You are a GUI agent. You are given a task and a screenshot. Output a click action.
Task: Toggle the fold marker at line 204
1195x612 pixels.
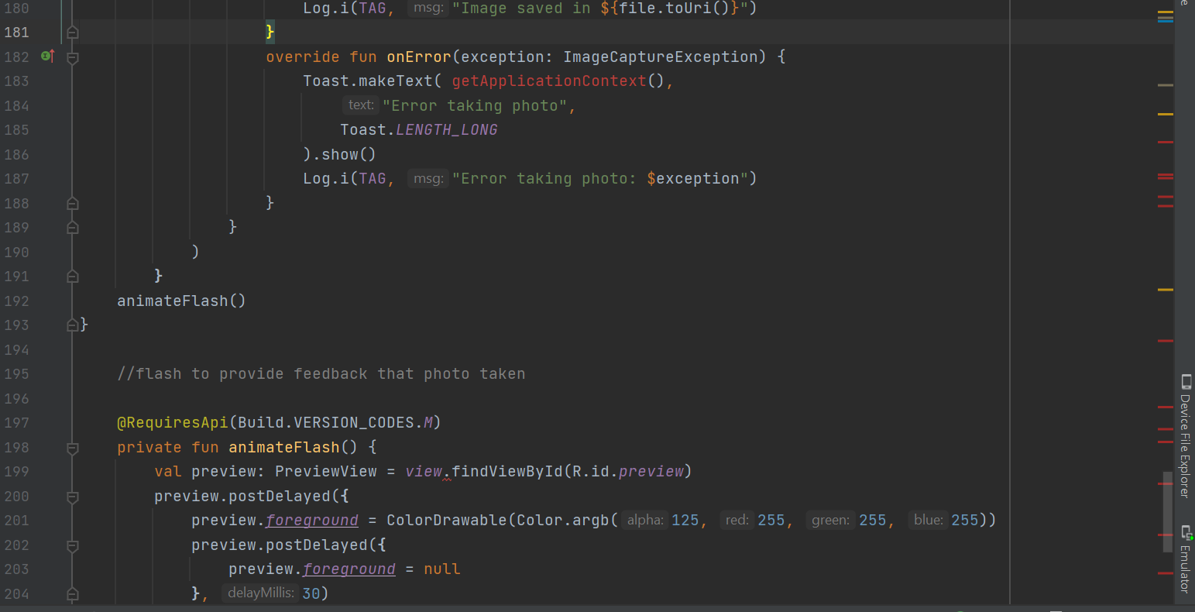pos(73,594)
